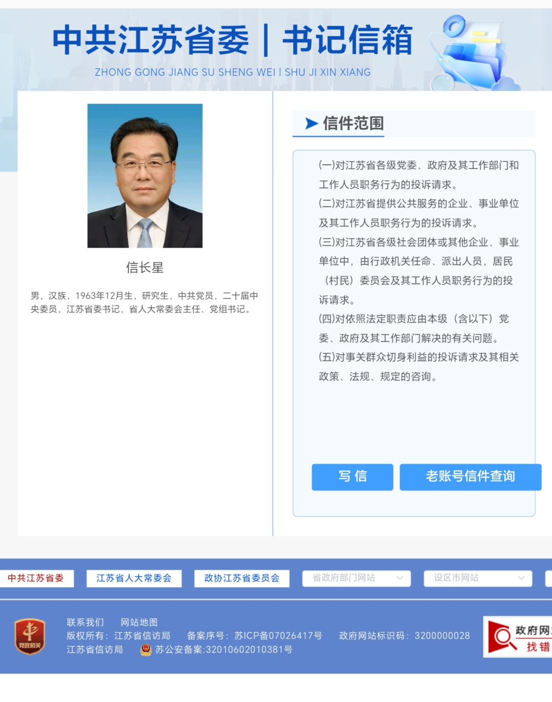Viewport: 552px width, 702px height.
Task: Click scope item (五) about 群众切身利益
Action: [x=419, y=367]
